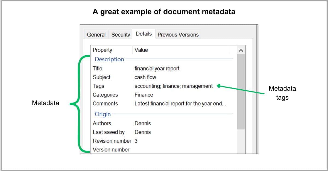Open the Security tab

coord(121,35)
